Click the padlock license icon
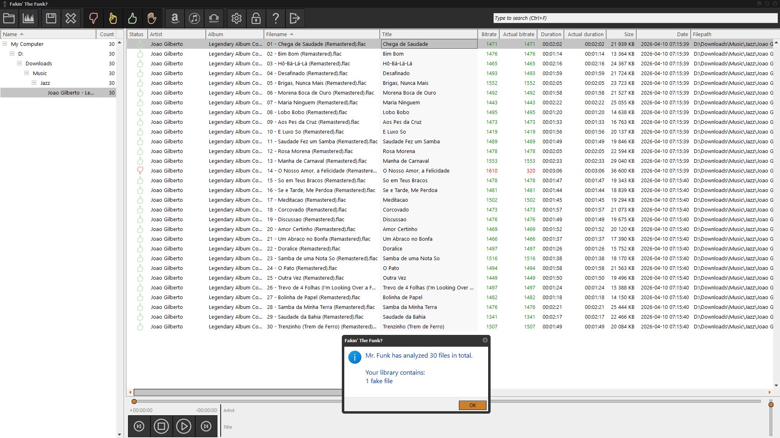Image resolution: width=780 pixels, height=438 pixels. 256,18
